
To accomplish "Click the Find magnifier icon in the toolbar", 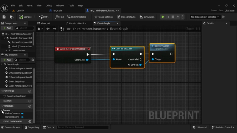I will click(x=57, y=17).
